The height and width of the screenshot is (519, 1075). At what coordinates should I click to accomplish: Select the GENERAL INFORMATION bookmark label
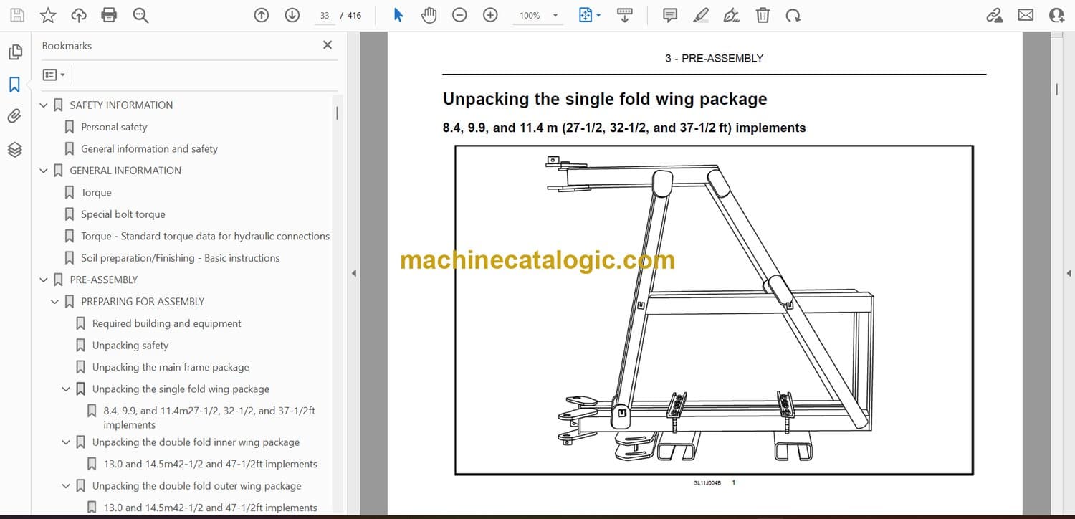pos(125,171)
